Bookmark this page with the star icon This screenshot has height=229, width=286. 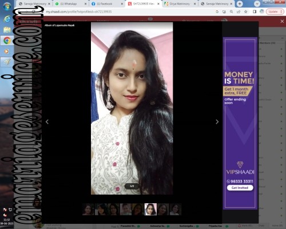click(x=246, y=11)
